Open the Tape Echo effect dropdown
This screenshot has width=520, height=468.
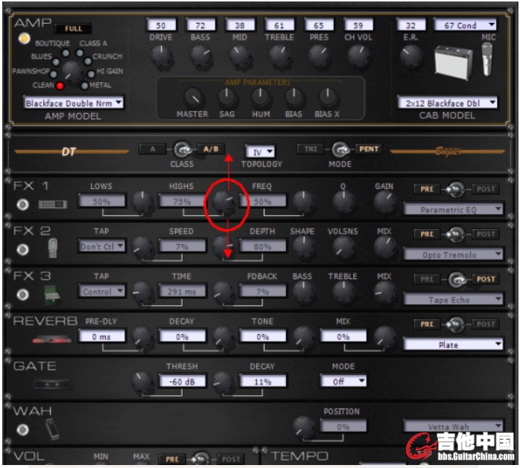[x=453, y=299]
